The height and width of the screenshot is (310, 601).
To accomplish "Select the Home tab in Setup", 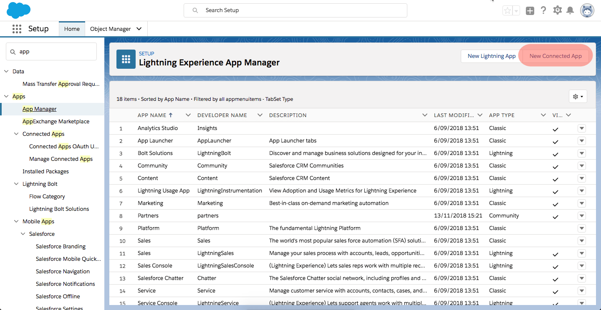I will [x=71, y=29].
